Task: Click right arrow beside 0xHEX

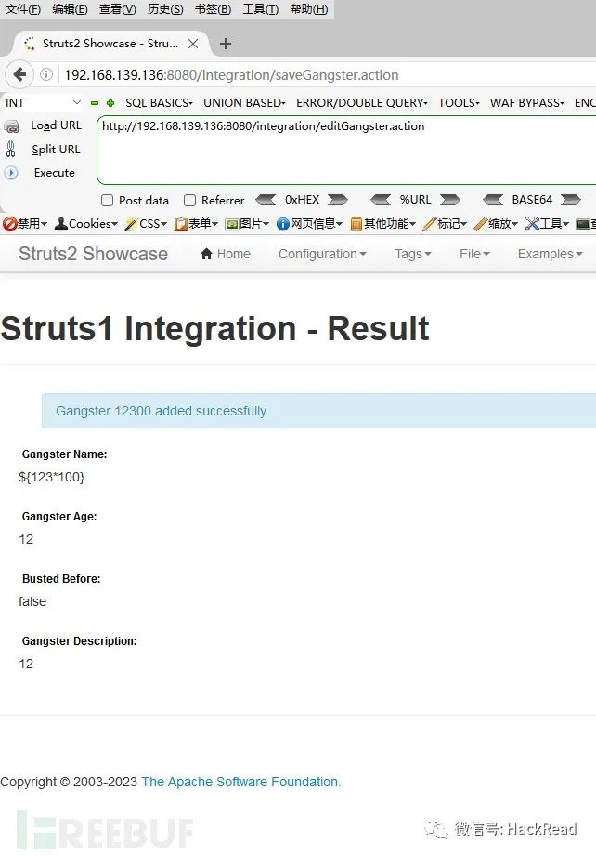Action: pos(338,200)
